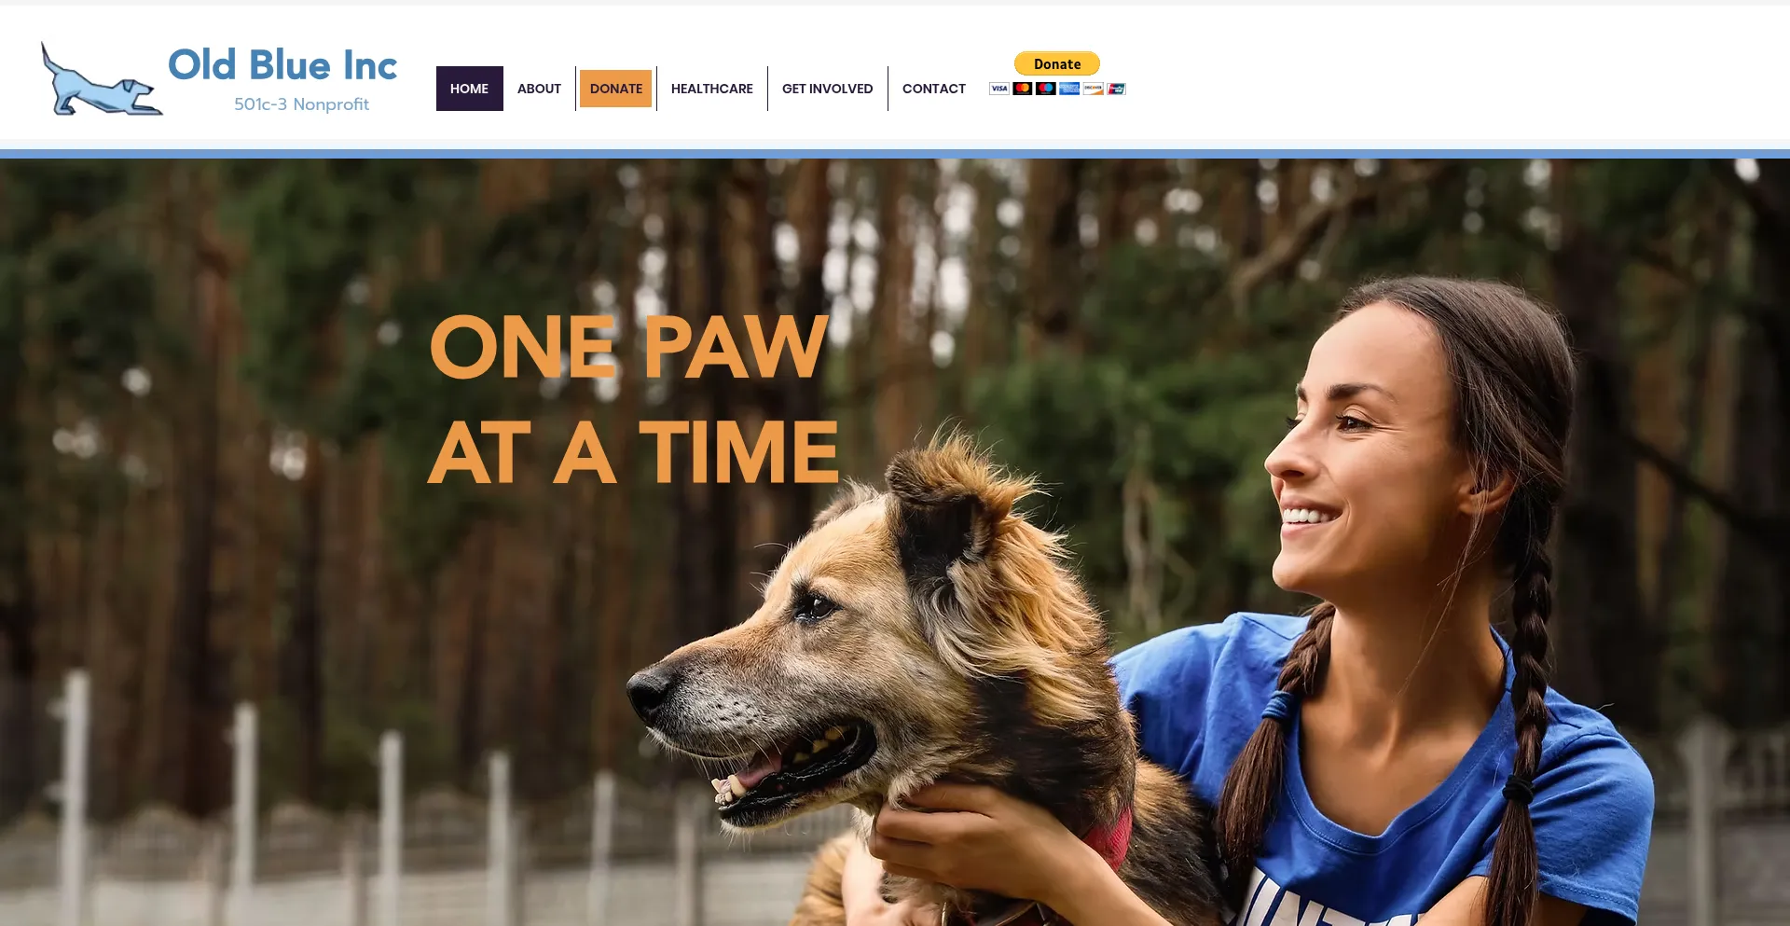Click the Discover card icon
This screenshot has height=926, width=1790.
1093,89
